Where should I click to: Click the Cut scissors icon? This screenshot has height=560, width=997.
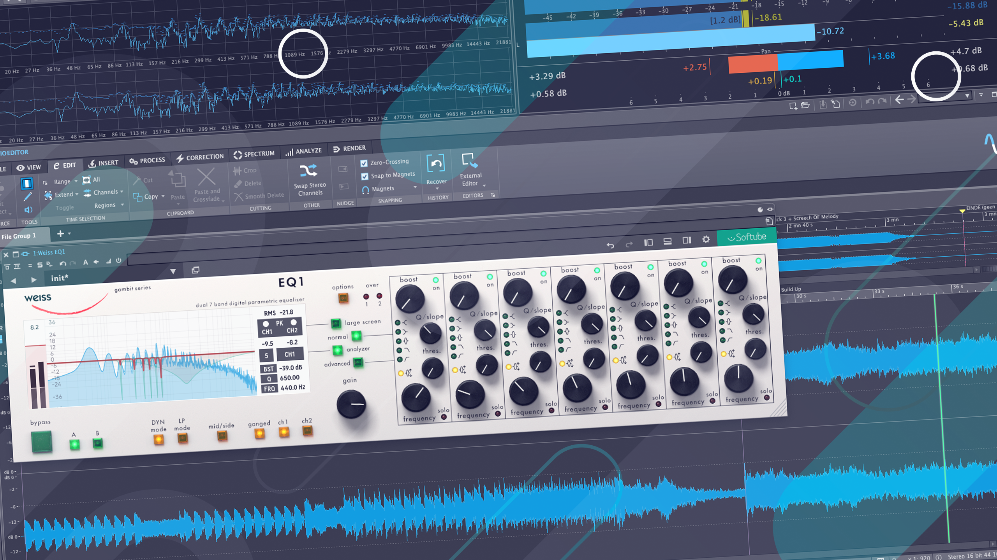pos(137,180)
